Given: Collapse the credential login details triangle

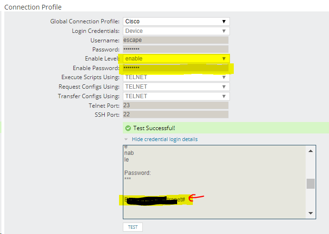Looking at the screenshot, I should pyautogui.click(x=126, y=139).
